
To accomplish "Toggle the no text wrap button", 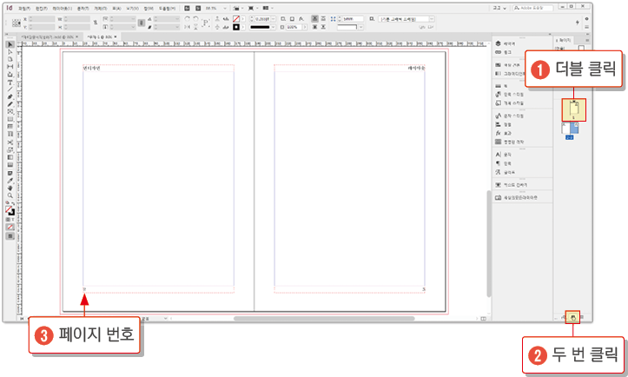I will coord(314,19).
